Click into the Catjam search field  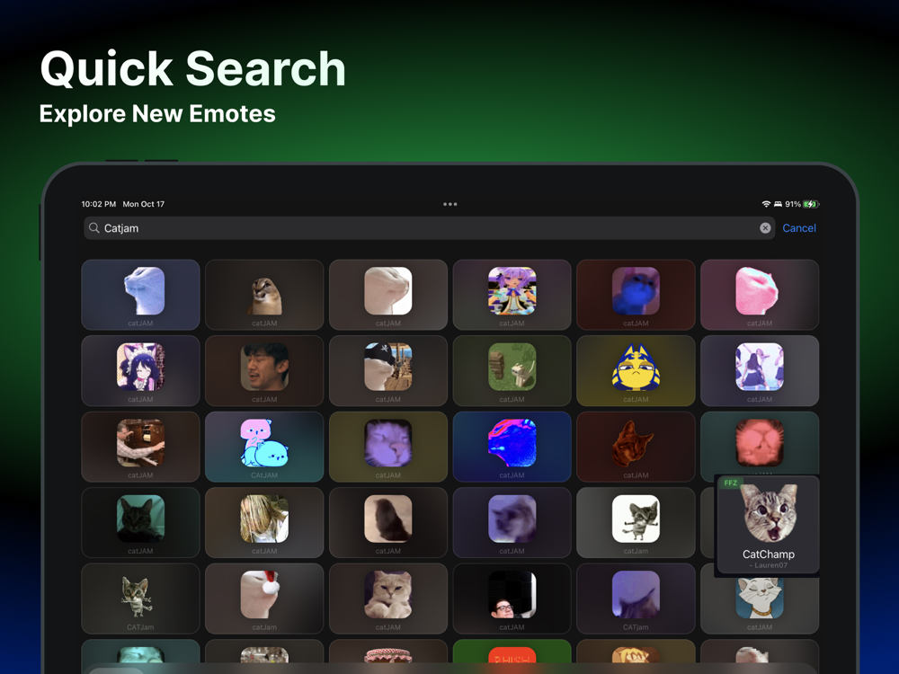[429, 228]
